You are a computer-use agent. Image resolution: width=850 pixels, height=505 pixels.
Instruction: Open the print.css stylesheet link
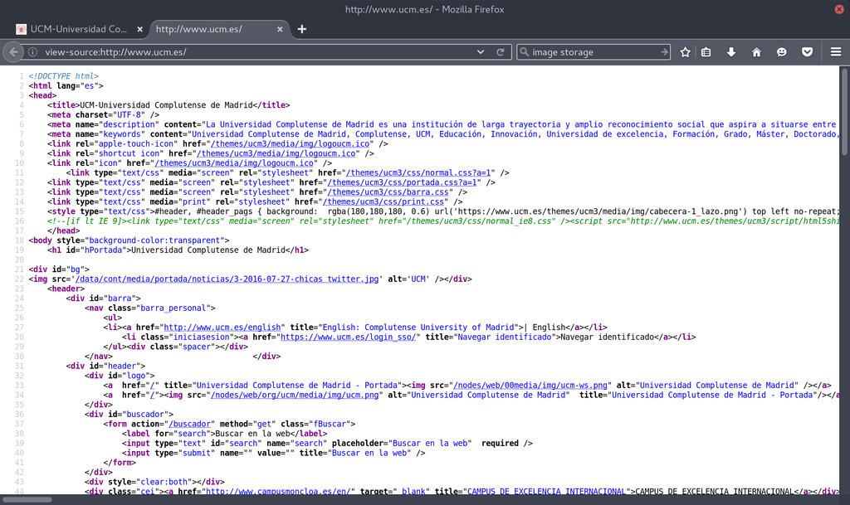click(383, 202)
